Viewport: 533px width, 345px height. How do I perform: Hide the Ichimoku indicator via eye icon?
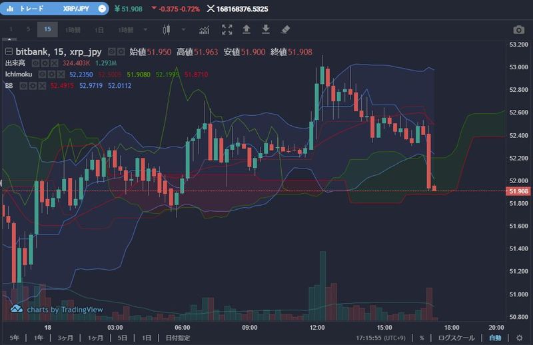coord(41,74)
